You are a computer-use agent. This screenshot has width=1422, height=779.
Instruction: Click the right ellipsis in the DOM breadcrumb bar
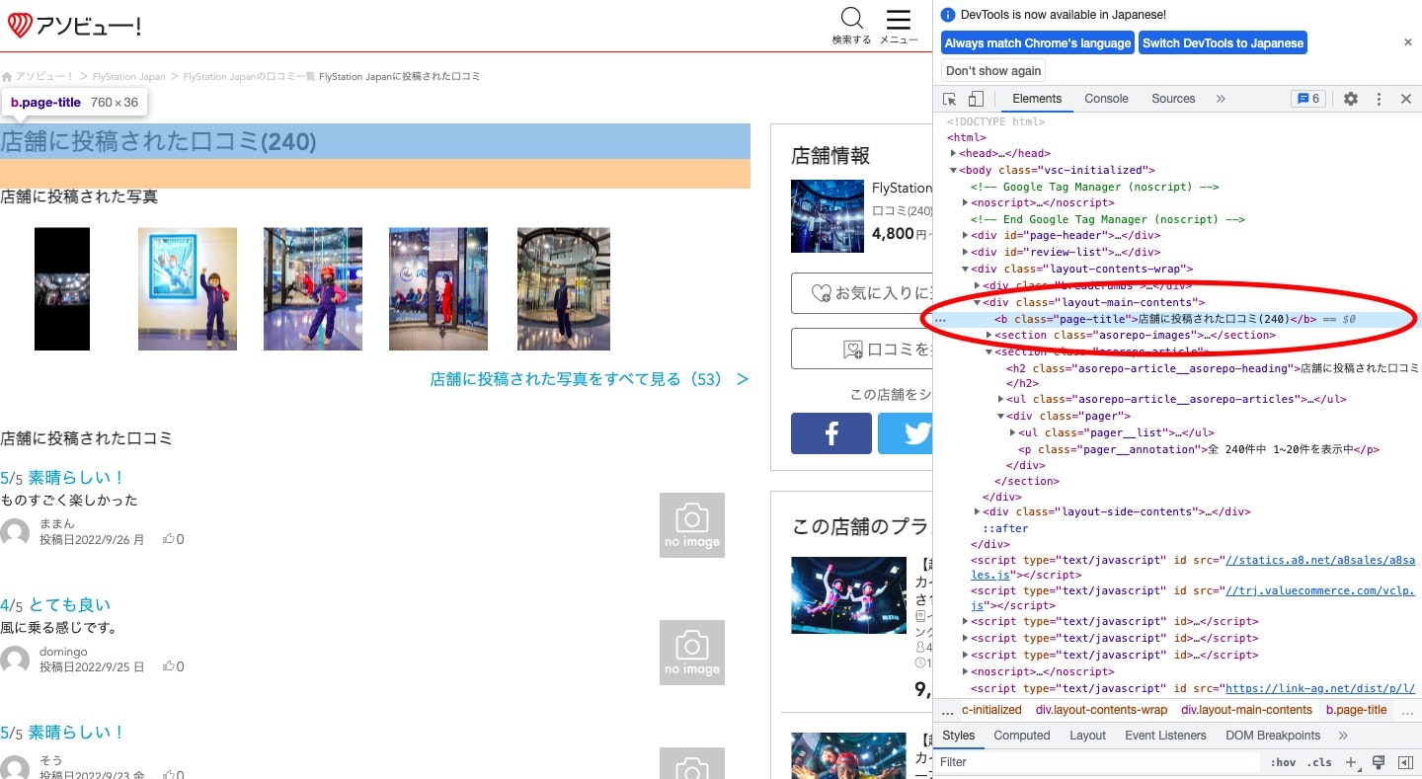1407,711
